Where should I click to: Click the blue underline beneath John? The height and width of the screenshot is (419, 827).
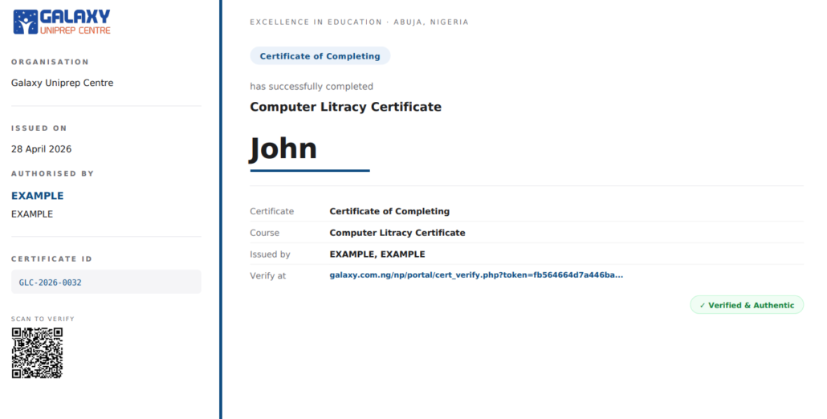[309, 170]
